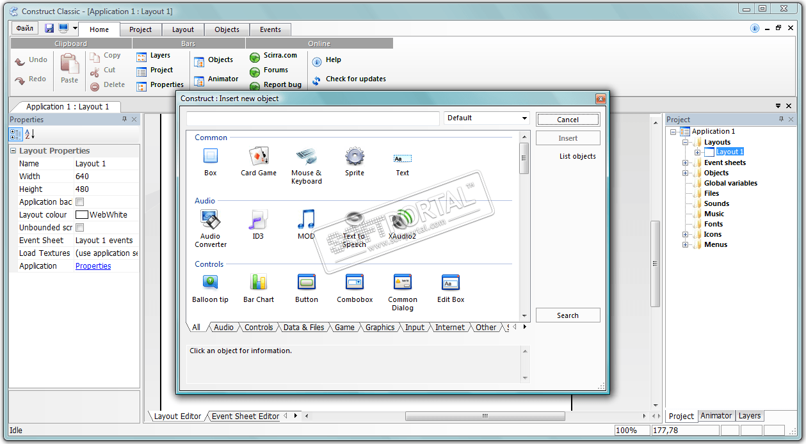
Task: Collapse the Layout Properties section
Action: click(x=13, y=151)
